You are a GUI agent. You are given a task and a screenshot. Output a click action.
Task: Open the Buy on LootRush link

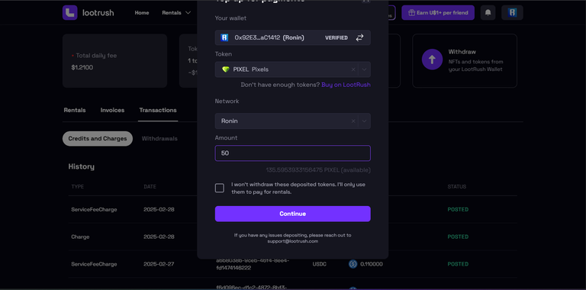346,85
